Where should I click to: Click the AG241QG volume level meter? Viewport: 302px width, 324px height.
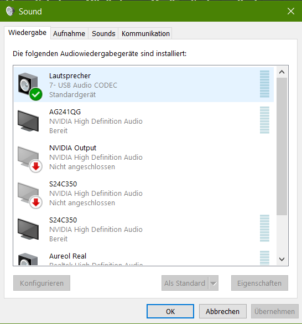264,120
